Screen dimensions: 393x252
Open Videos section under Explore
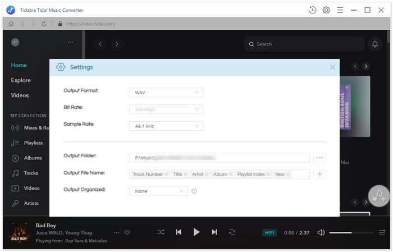click(x=20, y=95)
